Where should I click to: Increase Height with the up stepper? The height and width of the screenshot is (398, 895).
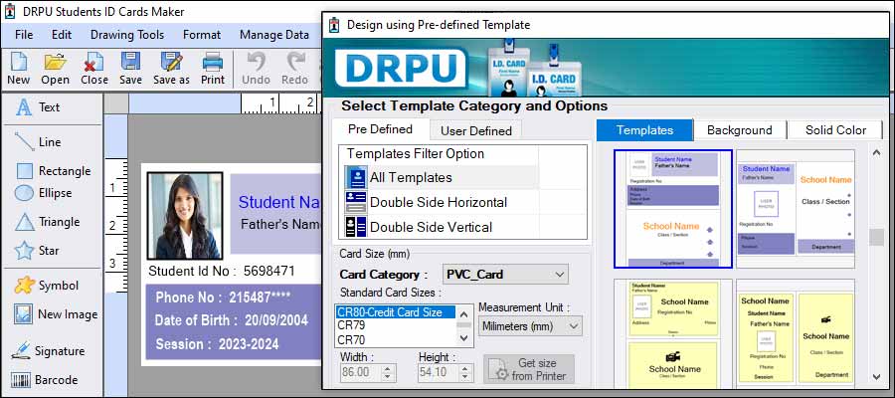pyautogui.click(x=465, y=369)
